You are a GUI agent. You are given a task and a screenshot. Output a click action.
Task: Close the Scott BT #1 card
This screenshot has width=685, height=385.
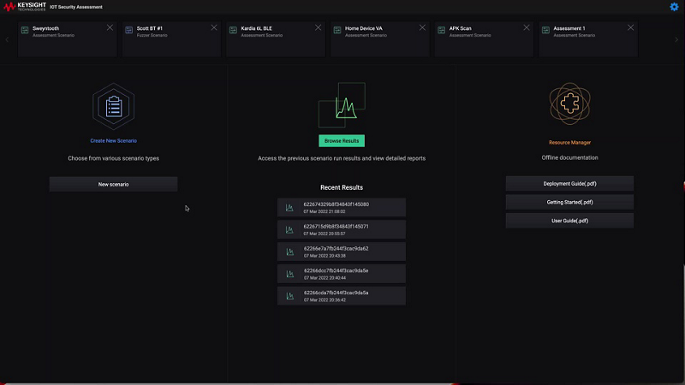coord(213,27)
